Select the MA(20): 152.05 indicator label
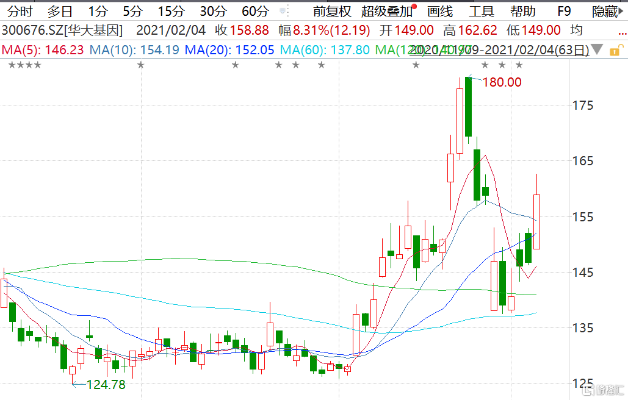Screen dimensions: 628x400 (229, 50)
